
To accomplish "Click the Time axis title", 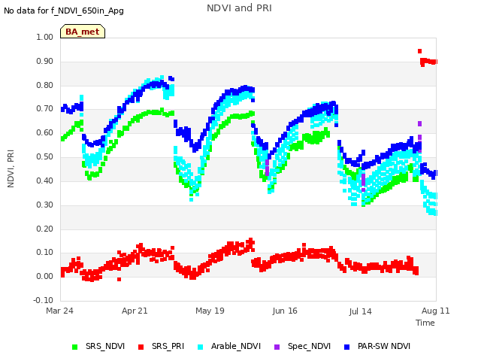I will click(x=425, y=323).
